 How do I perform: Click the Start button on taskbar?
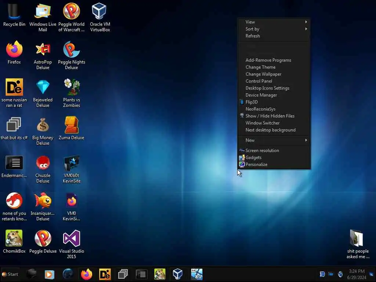coord(10,274)
